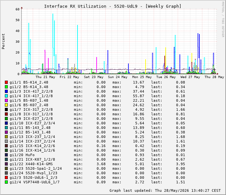
Task: Click the purple swatch for gi1/12 B5-143_1.48
Action: tap(6, 132)
